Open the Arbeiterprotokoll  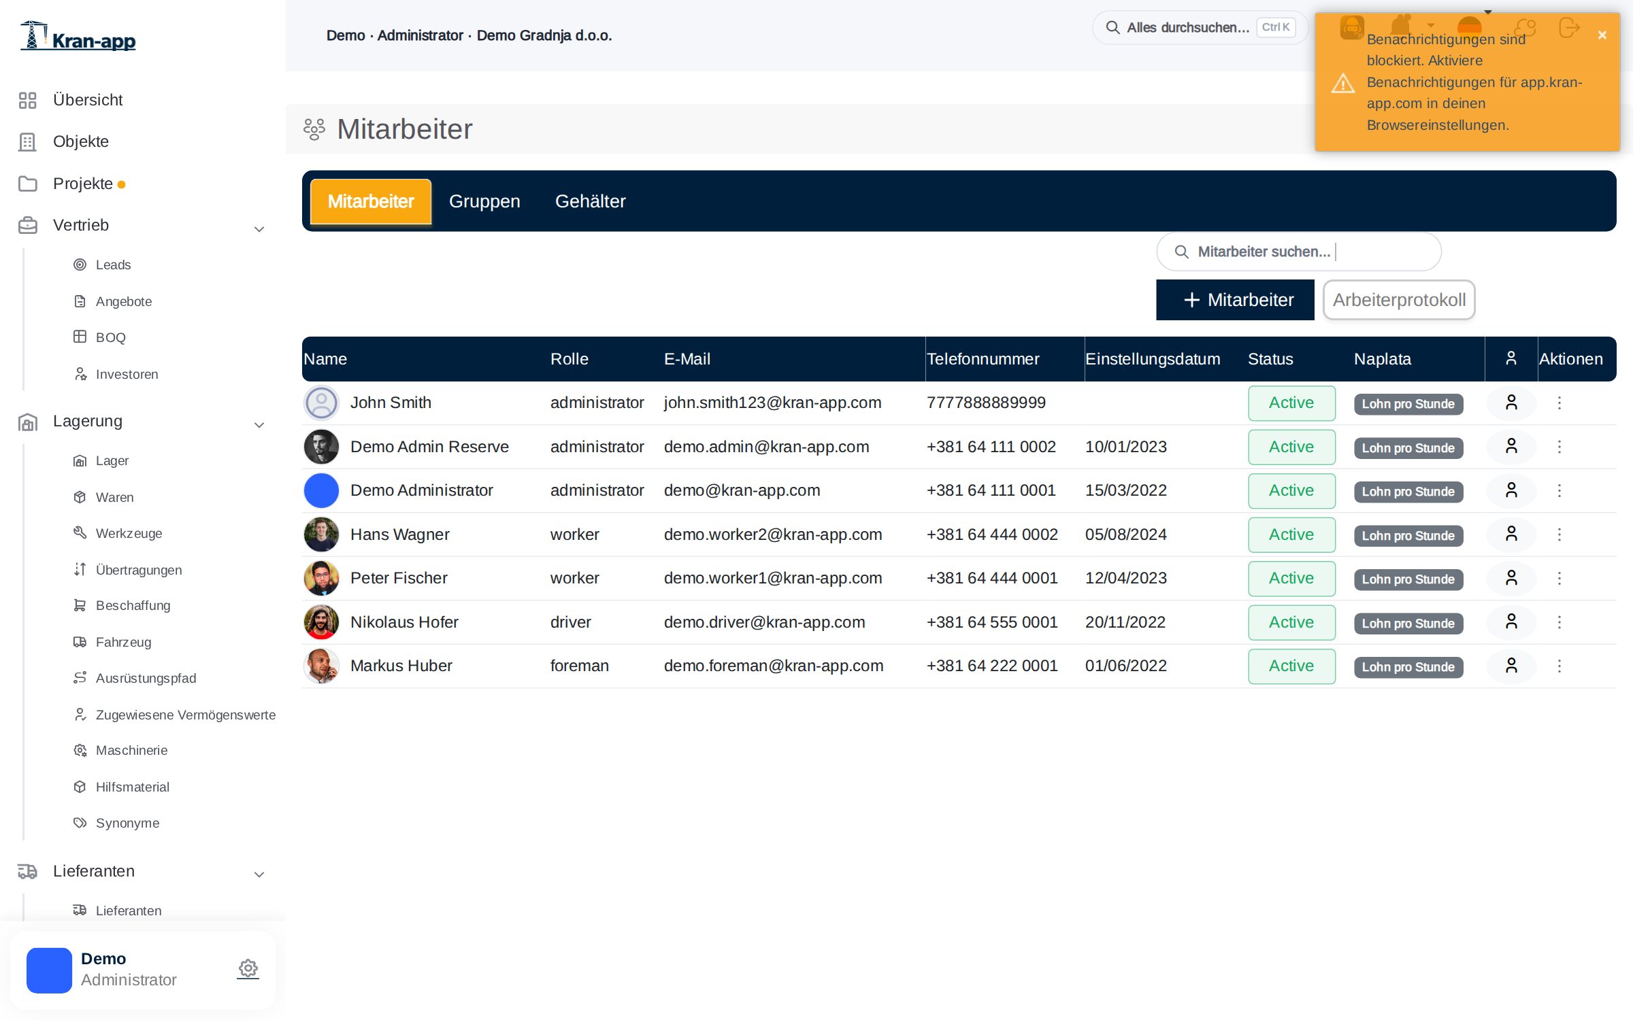coord(1399,300)
